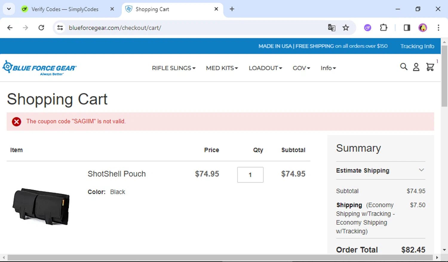Expand the MED KITS menu
The image size is (448, 262).
pyautogui.click(x=222, y=68)
